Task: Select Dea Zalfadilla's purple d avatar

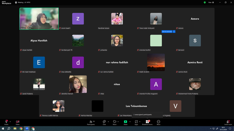Action: (x=78, y=62)
